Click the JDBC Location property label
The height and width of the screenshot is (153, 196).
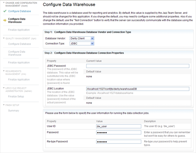click(55, 88)
